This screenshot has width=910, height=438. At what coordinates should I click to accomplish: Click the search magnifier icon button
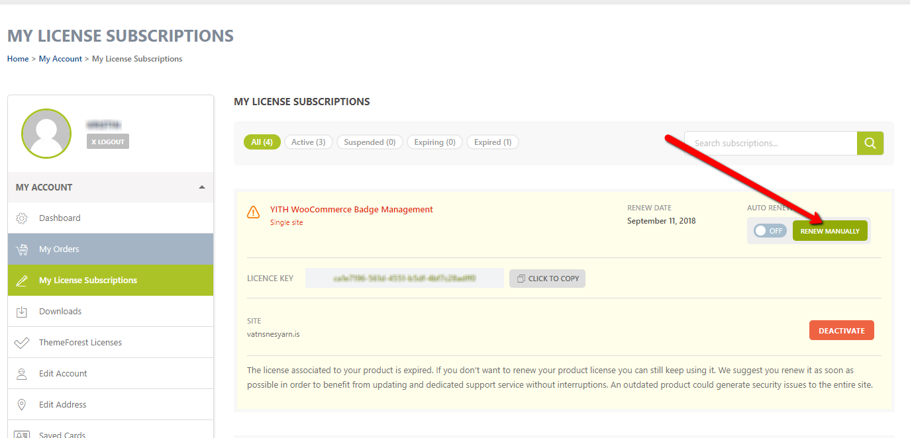870,143
